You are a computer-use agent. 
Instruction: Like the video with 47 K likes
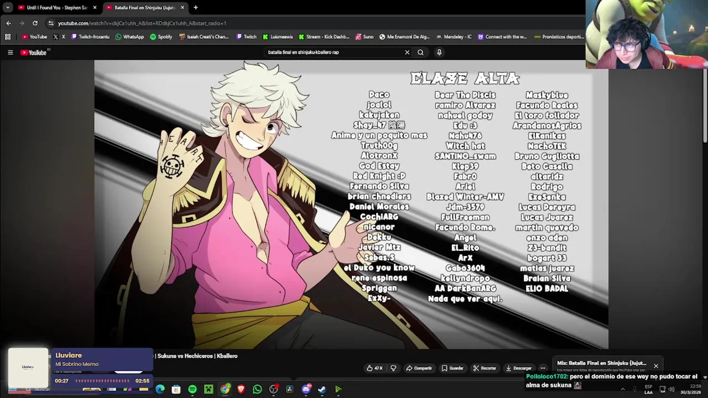click(x=374, y=368)
